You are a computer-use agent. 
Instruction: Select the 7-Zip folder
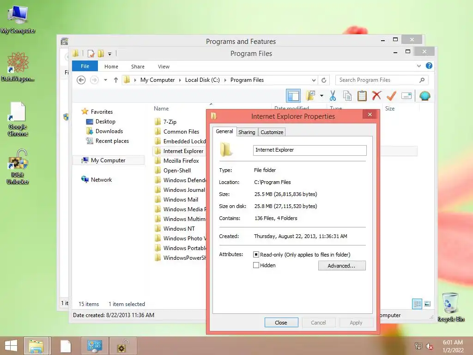click(170, 122)
